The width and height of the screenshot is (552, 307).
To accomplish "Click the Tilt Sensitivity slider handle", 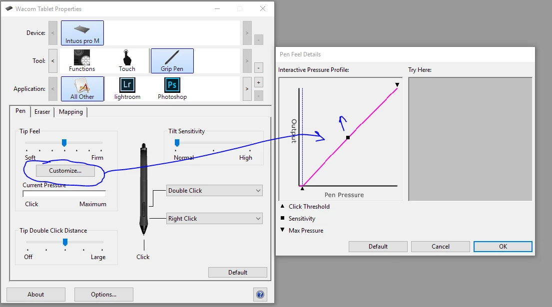I will click(177, 142).
